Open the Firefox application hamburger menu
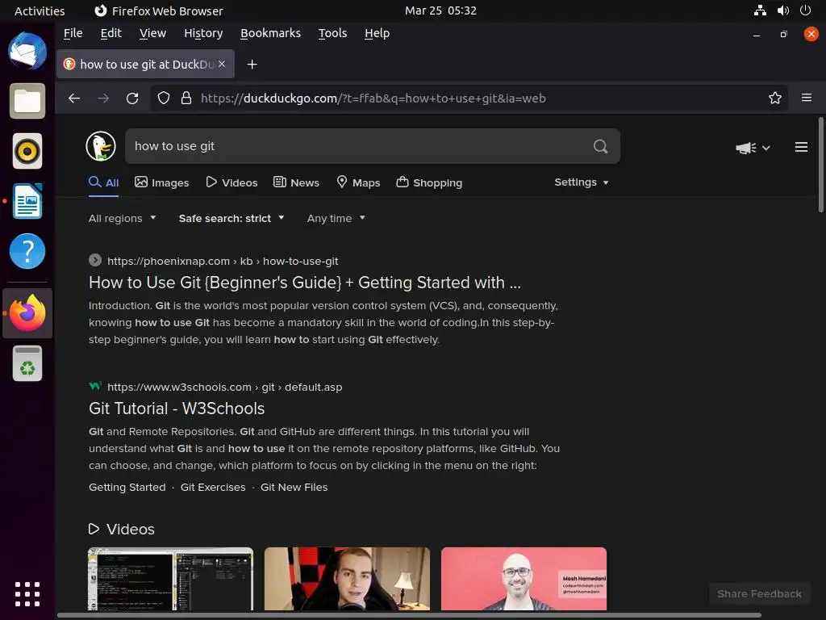 pos(806,98)
